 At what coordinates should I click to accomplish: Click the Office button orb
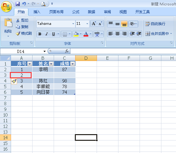[6, 7]
